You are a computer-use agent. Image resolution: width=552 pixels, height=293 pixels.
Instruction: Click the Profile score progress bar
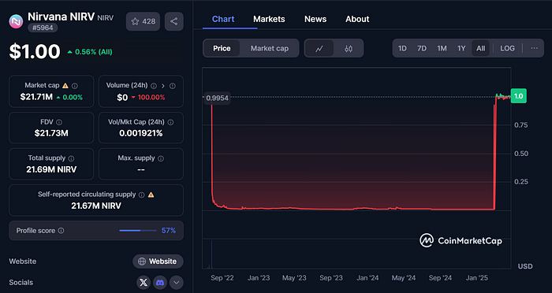tap(138, 231)
